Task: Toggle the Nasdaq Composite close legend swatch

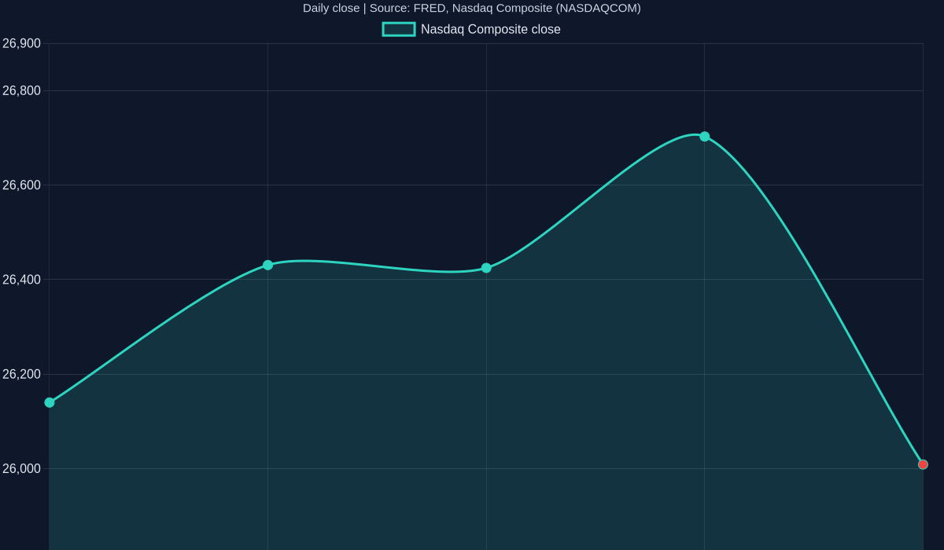Action: 399,29
